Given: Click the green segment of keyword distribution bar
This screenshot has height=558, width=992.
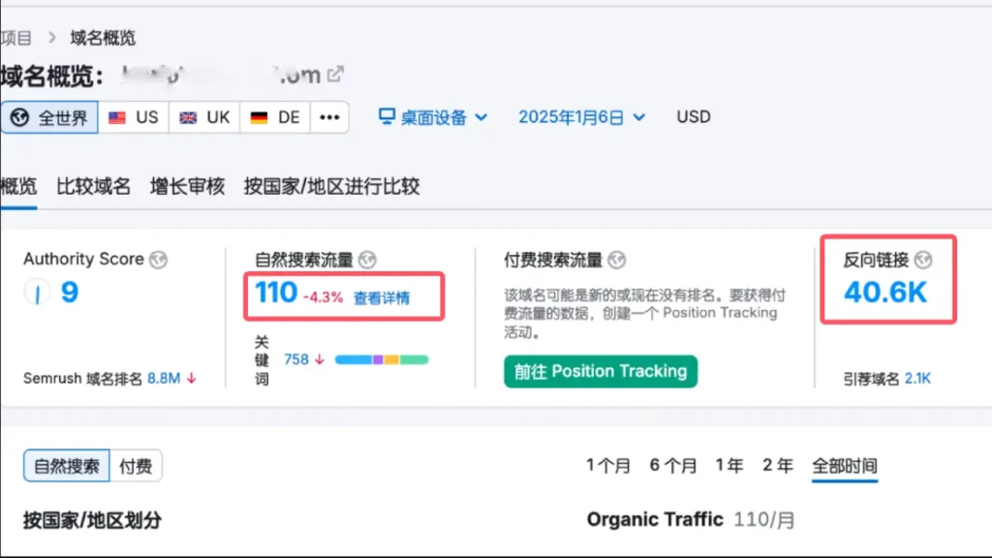Looking at the screenshot, I should point(414,359).
